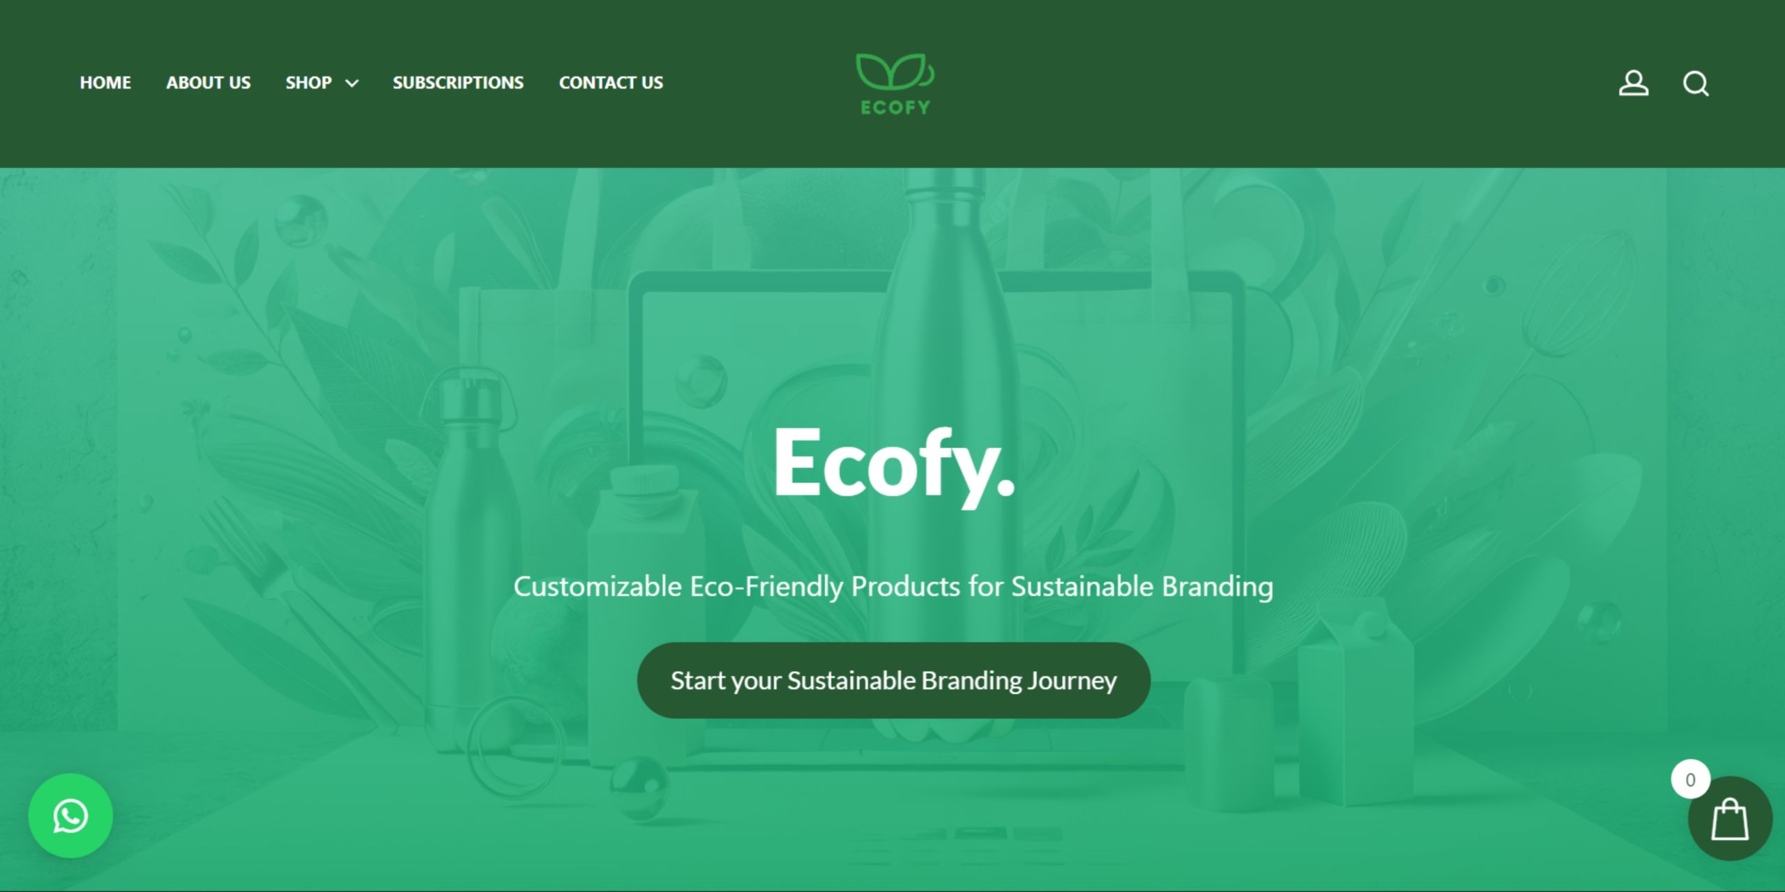Viewport: 1785px width, 892px height.
Task: Open the CONTACT US page
Action: click(x=611, y=82)
